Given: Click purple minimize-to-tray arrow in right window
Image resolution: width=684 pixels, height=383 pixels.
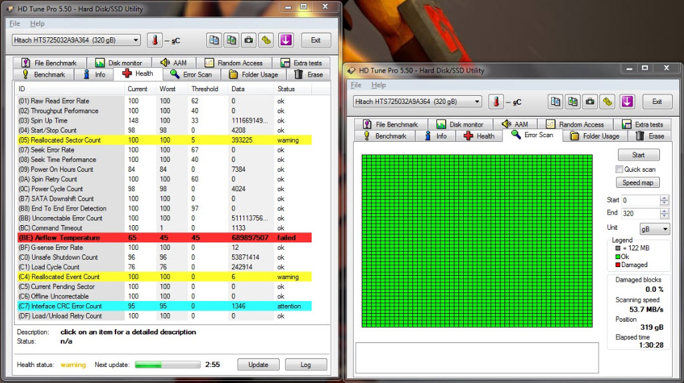Looking at the screenshot, I should pos(627,102).
